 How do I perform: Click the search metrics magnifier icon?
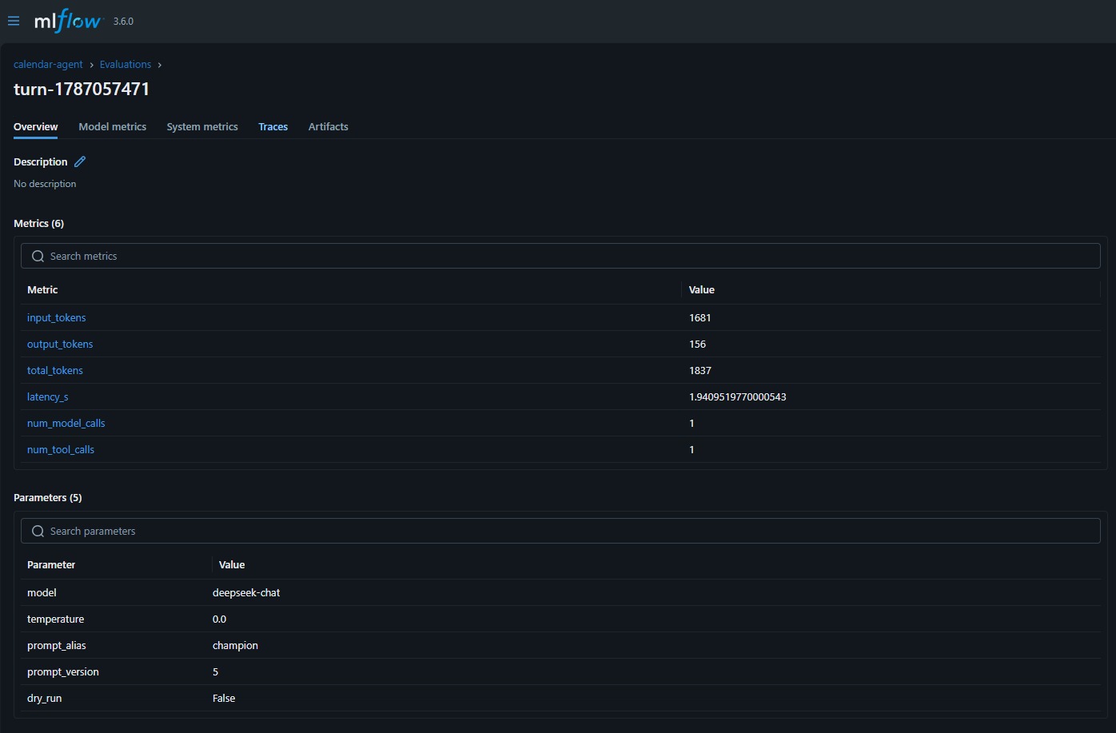pos(38,256)
